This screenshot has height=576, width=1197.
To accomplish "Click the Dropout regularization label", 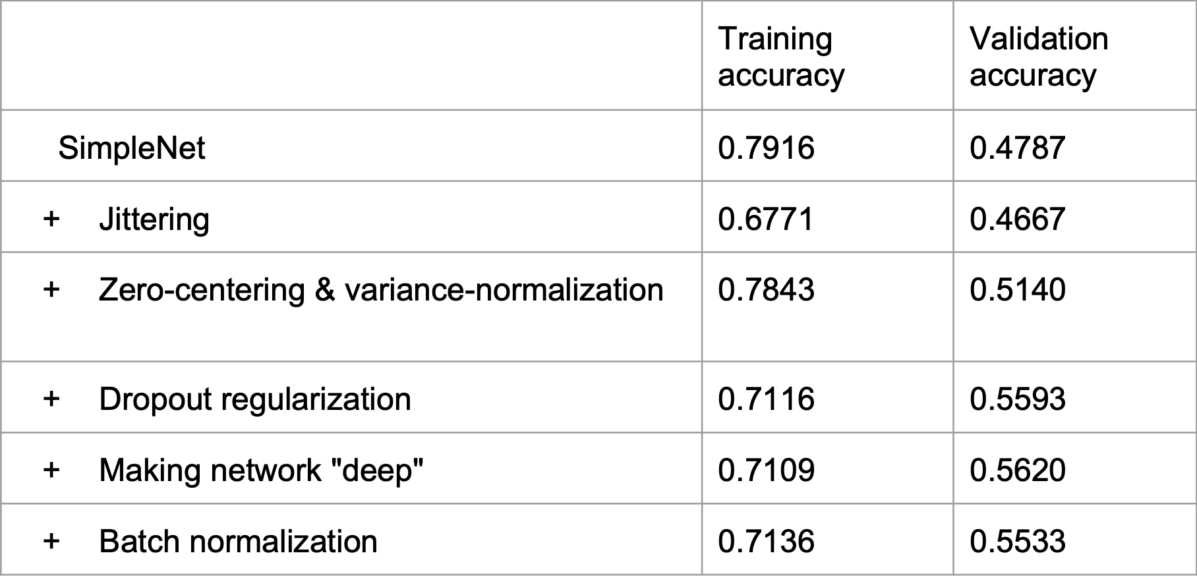I will point(255,399).
